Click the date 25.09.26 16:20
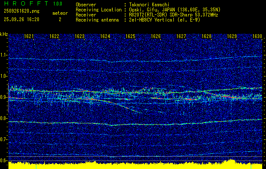 (x=22, y=19)
